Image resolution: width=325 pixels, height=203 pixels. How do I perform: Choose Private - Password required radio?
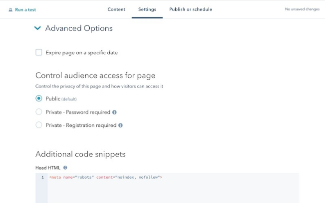click(39, 112)
